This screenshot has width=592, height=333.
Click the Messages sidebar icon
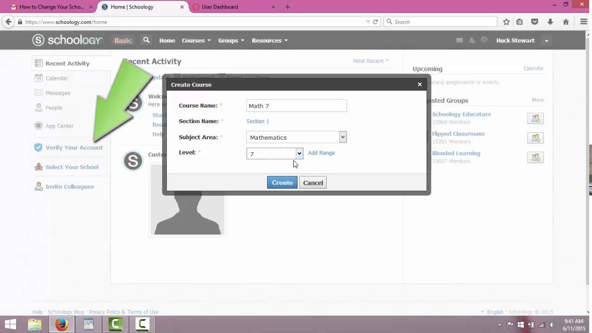[38, 93]
